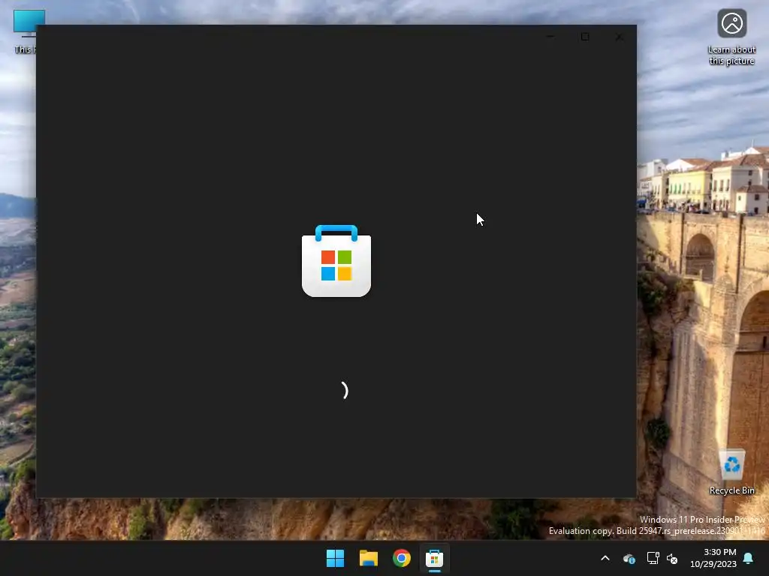Launch Google Chrome from the taskbar
This screenshot has width=769, height=576.
401,558
